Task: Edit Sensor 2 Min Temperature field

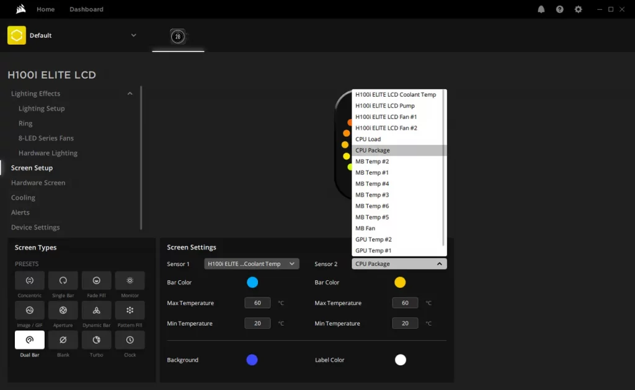Action: click(405, 323)
